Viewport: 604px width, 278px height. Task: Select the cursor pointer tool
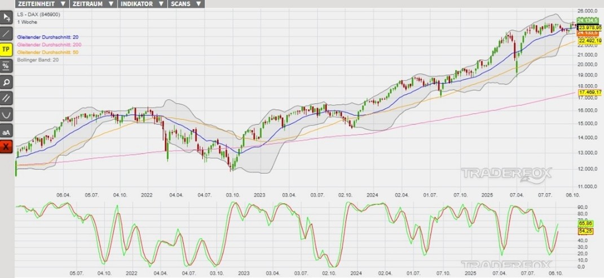point(6,17)
